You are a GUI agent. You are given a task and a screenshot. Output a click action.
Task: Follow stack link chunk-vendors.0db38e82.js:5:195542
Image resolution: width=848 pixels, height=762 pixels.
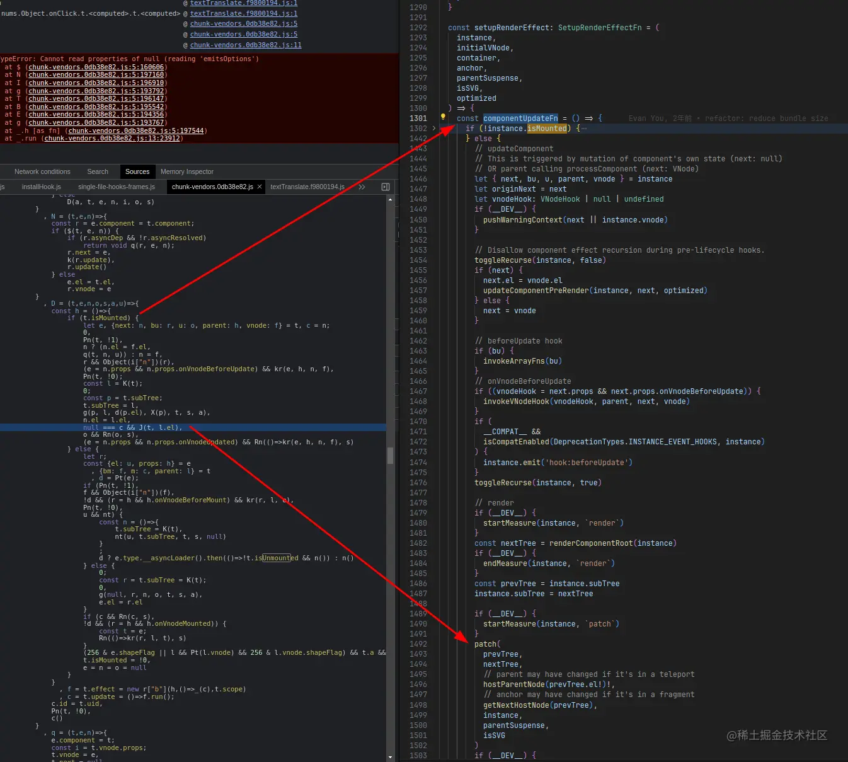click(96, 107)
